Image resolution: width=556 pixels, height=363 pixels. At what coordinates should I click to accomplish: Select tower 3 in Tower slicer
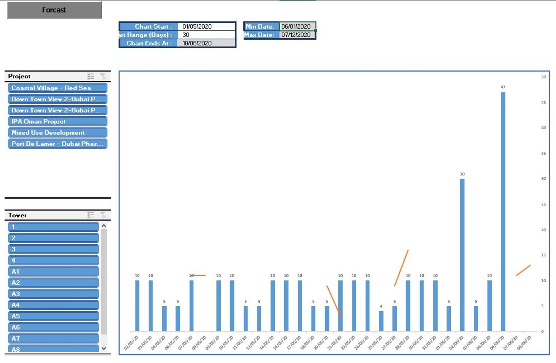(x=53, y=249)
